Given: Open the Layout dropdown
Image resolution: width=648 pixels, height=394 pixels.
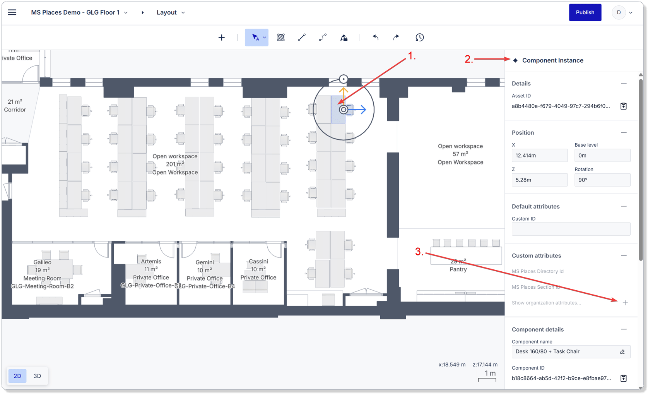Looking at the screenshot, I should [x=171, y=12].
